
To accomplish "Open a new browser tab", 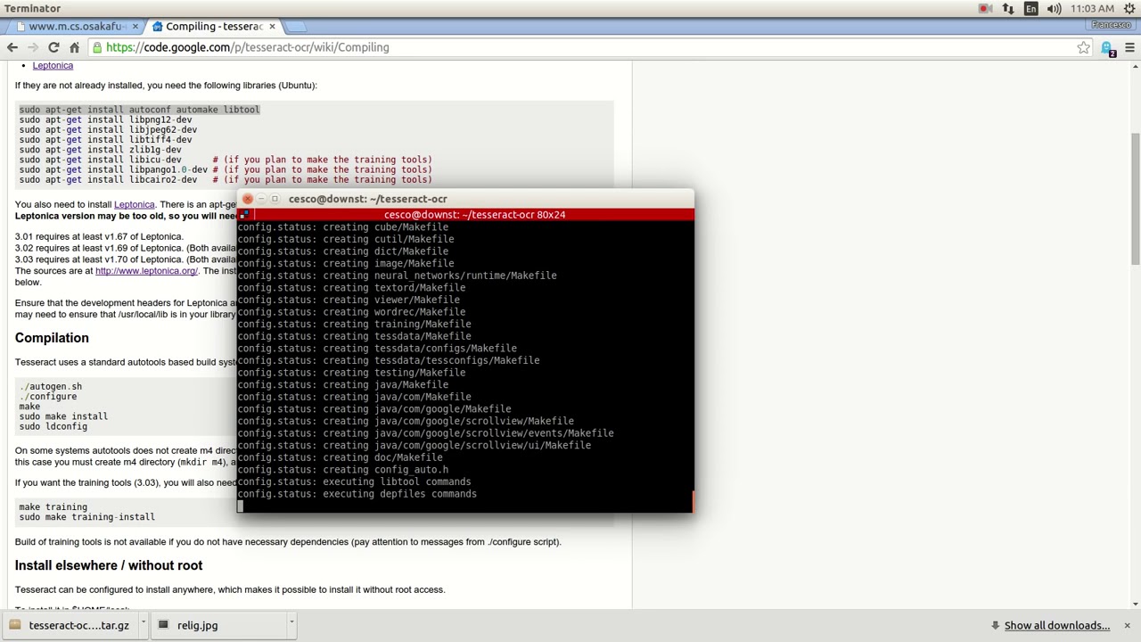I will [298, 27].
